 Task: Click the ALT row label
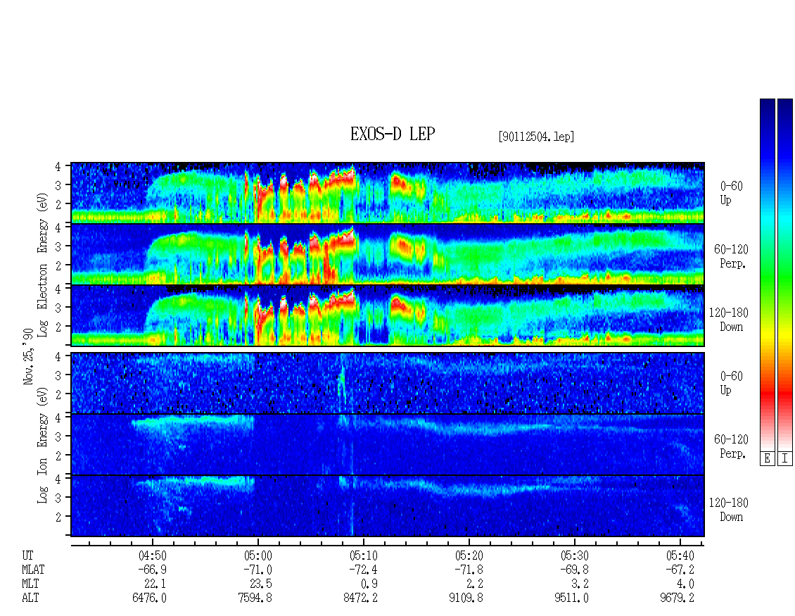30,598
